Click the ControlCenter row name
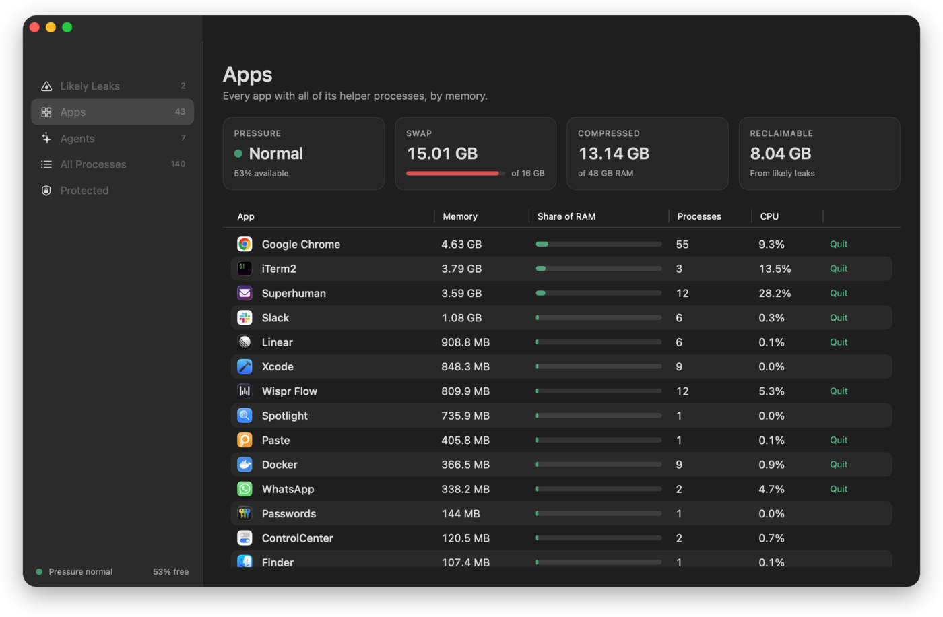This screenshot has height=617, width=943. (297, 538)
